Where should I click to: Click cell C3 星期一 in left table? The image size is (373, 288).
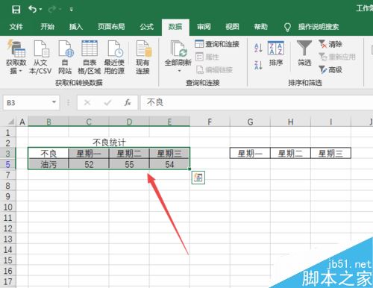point(89,153)
